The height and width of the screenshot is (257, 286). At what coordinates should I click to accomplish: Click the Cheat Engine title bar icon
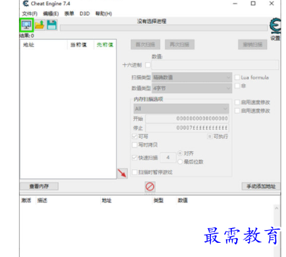26,3
